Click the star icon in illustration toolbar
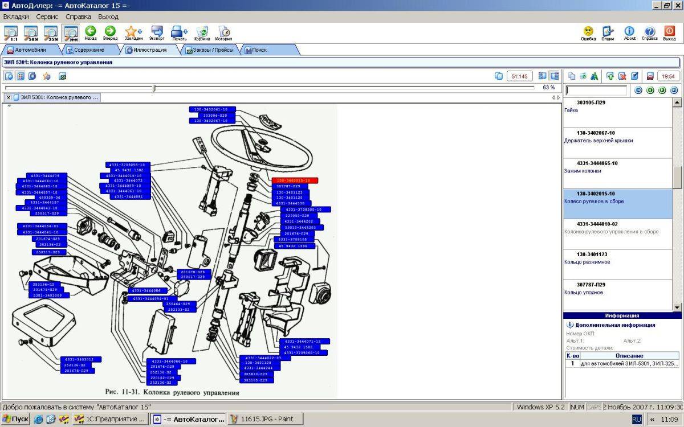 47,76
